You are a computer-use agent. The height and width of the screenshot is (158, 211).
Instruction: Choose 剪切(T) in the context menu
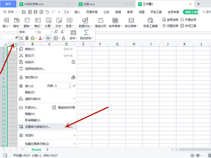(47, 55)
